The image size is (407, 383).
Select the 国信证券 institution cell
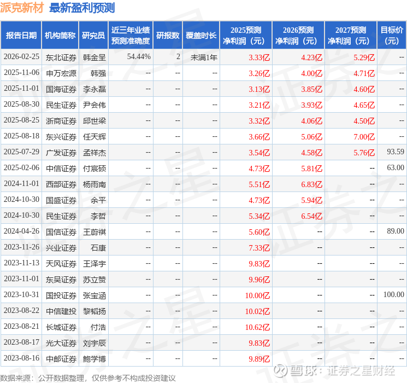pos(61,231)
